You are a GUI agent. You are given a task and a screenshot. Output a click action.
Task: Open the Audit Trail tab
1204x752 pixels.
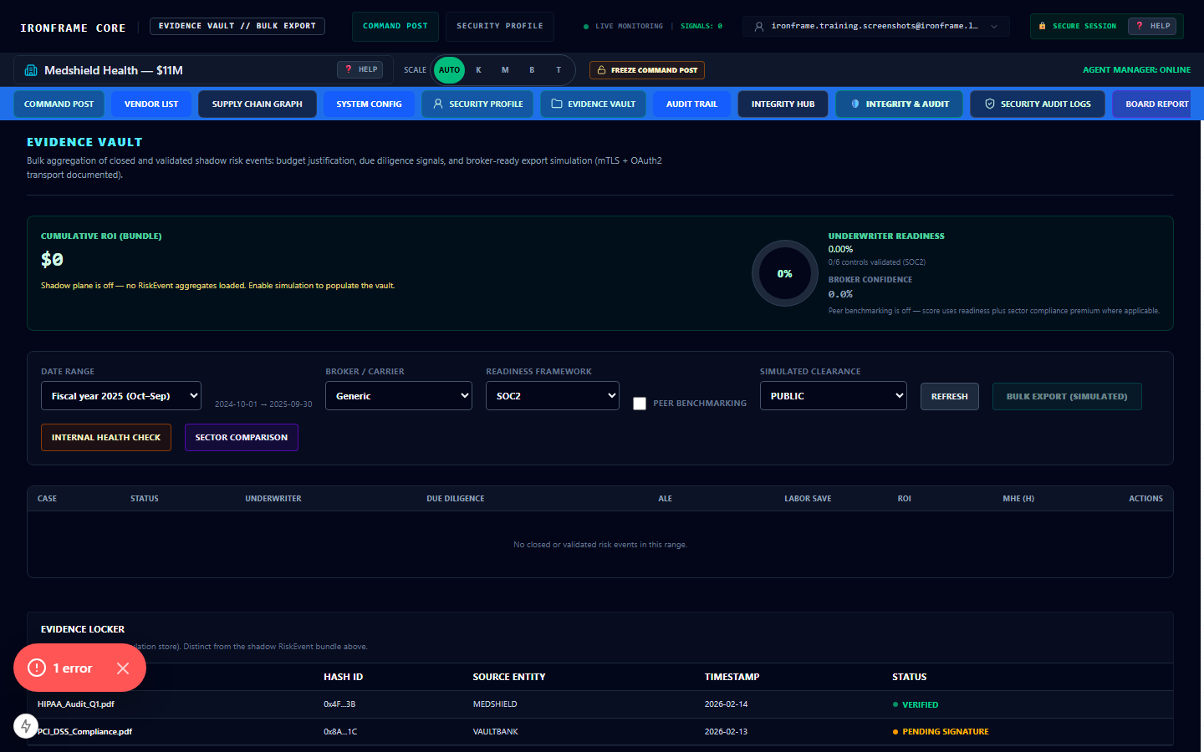pos(691,104)
